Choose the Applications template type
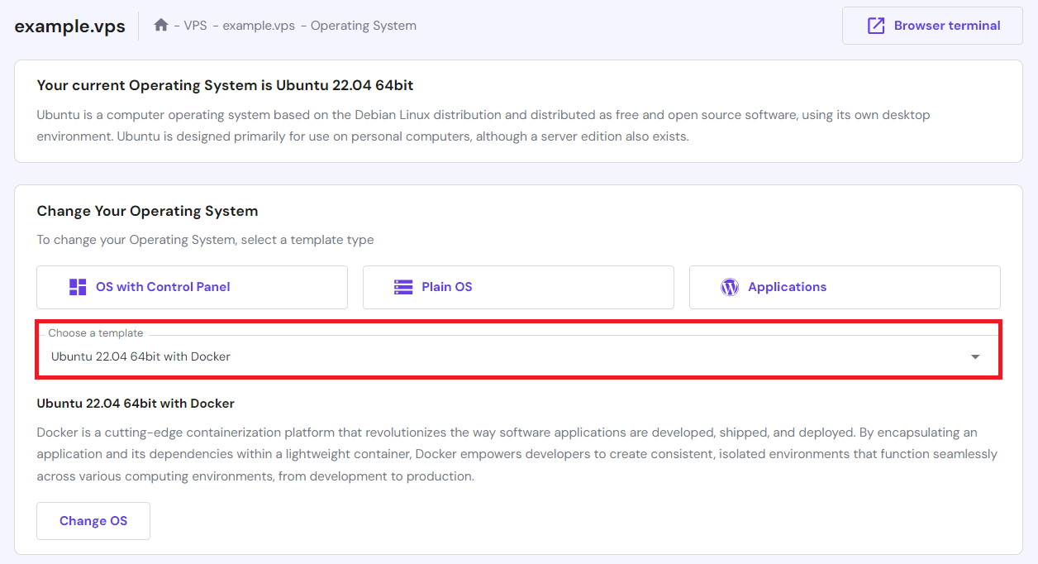1038x564 pixels. click(845, 287)
